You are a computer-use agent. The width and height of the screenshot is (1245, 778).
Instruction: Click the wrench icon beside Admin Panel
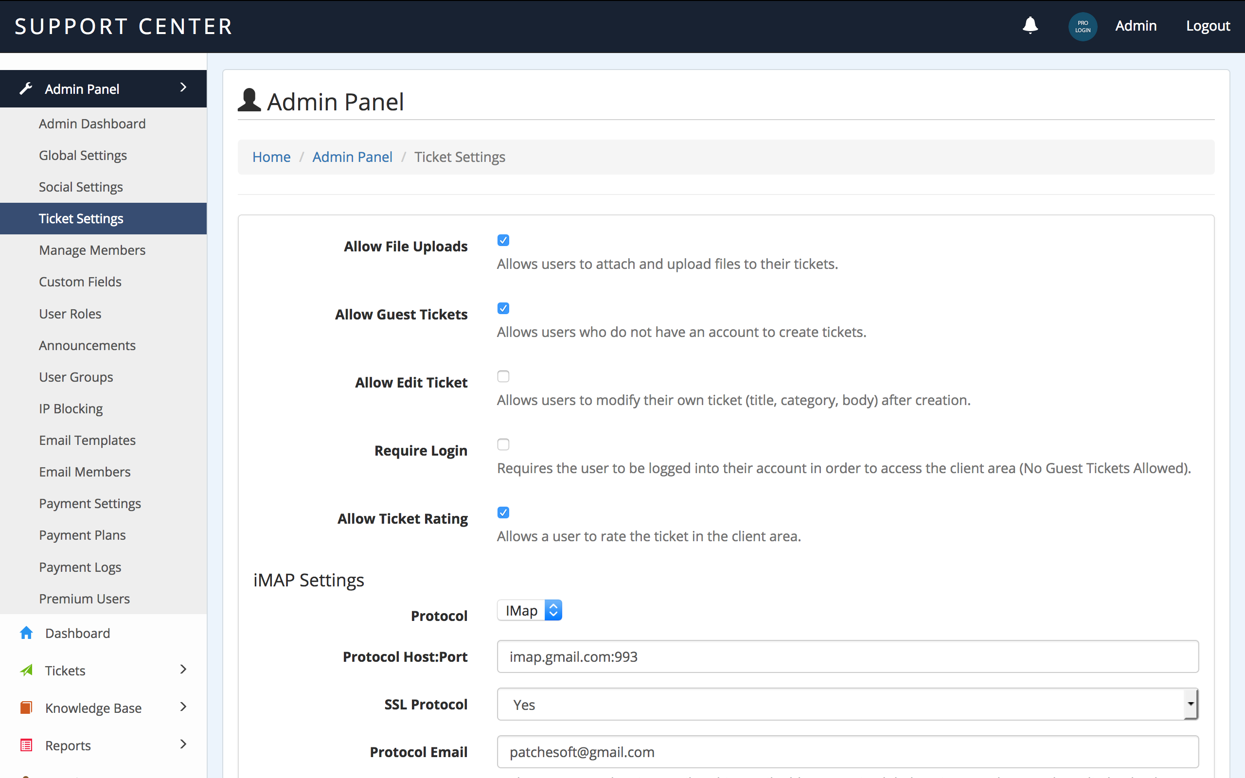[26, 88]
